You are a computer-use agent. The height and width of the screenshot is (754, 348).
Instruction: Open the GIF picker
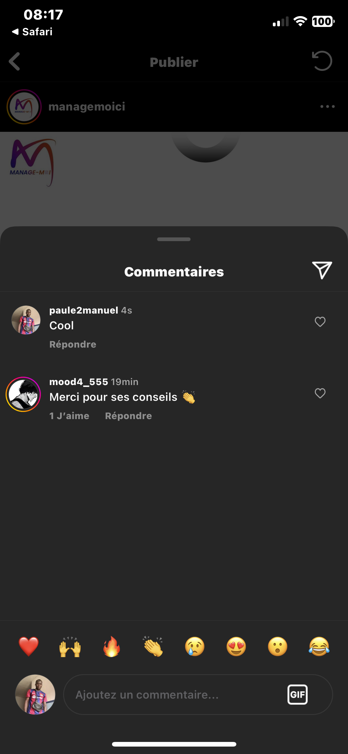coord(297,695)
